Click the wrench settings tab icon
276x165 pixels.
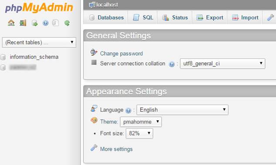[x=270, y=17]
